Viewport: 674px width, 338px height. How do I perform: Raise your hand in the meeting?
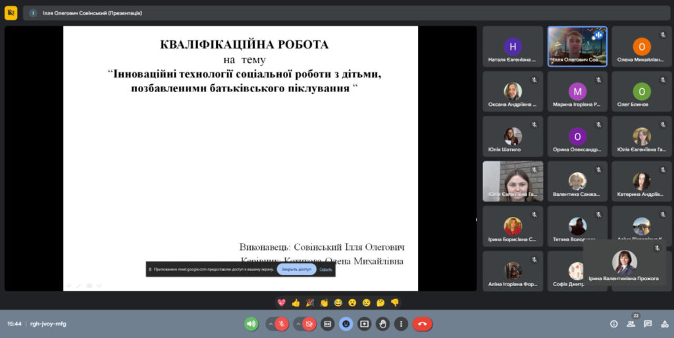point(383,324)
